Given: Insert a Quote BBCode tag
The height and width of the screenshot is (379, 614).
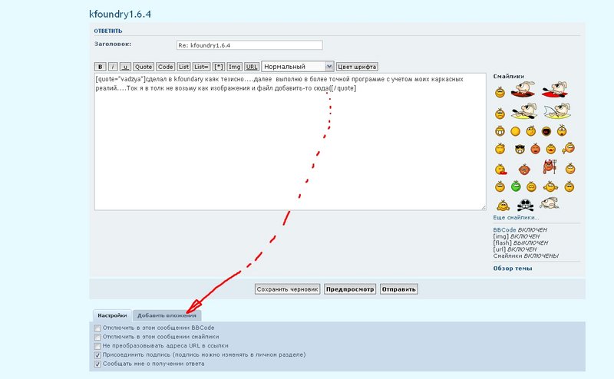Looking at the screenshot, I should pos(144,67).
